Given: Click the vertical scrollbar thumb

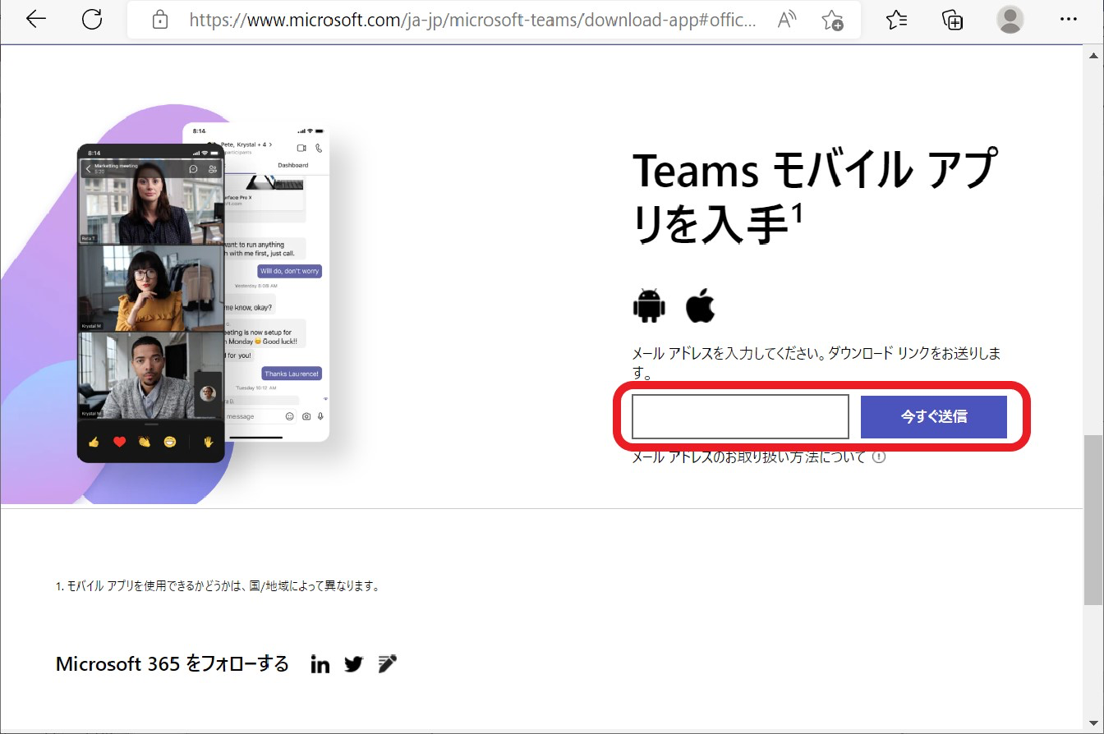Looking at the screenshot, I should click(1093, 519).
